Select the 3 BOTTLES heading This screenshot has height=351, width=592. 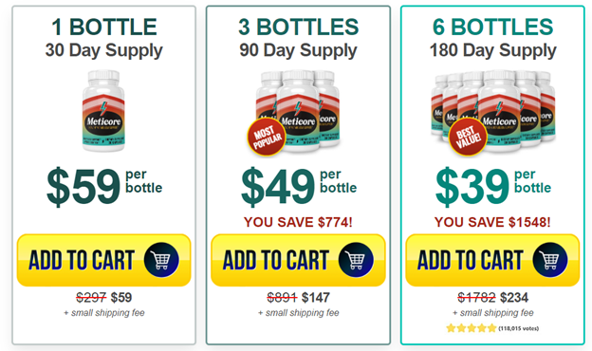coord(298,27)
